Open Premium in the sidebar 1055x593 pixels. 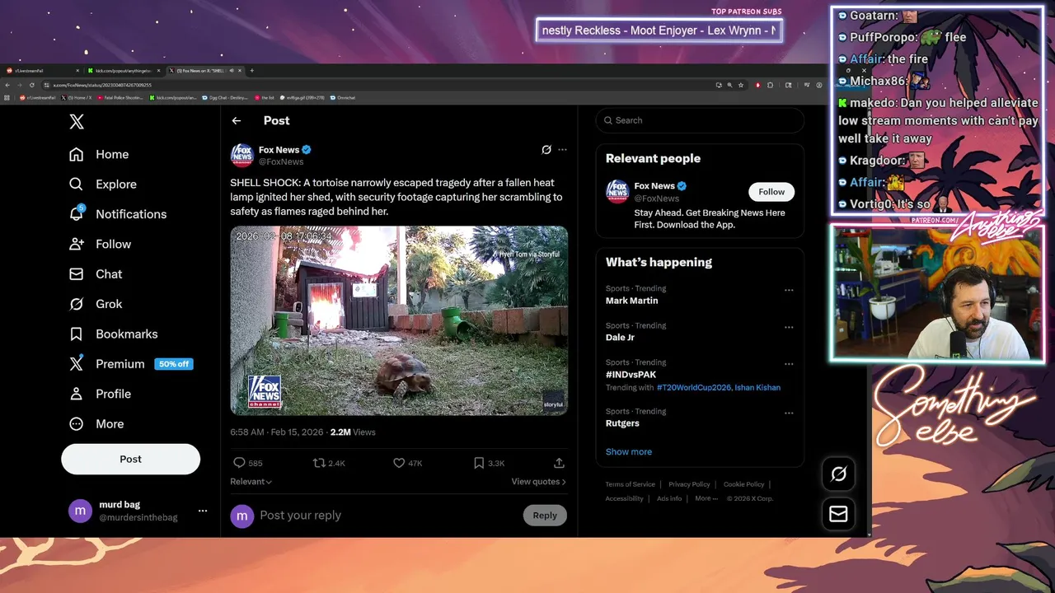coord(107,364)
